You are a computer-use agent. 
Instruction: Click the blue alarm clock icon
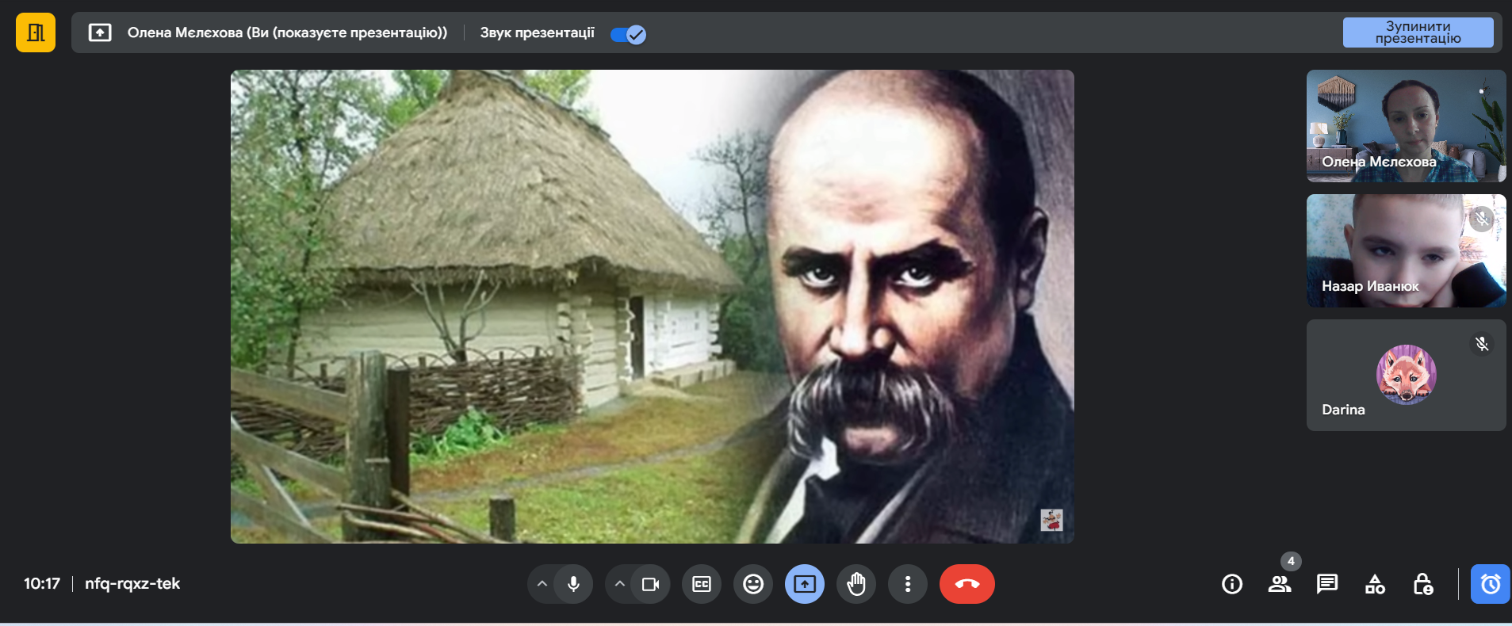point(1490,584)
